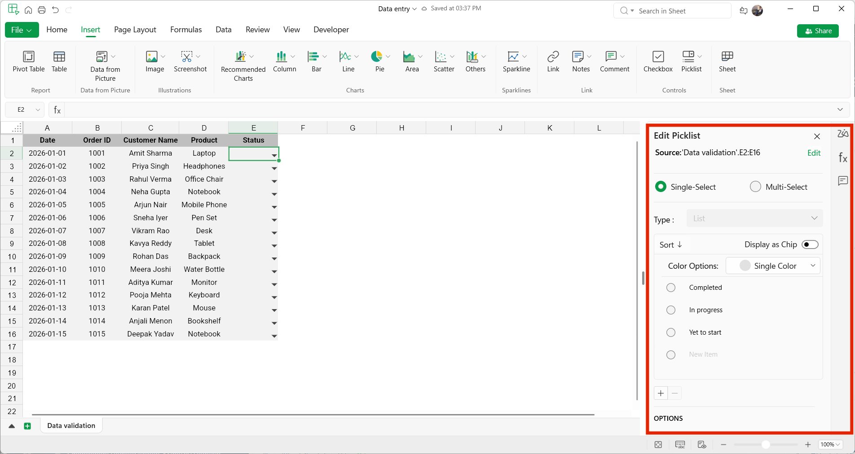The image size is (855, 454).
Task: Click the Data from Picture icon
Action: [102, 57]
